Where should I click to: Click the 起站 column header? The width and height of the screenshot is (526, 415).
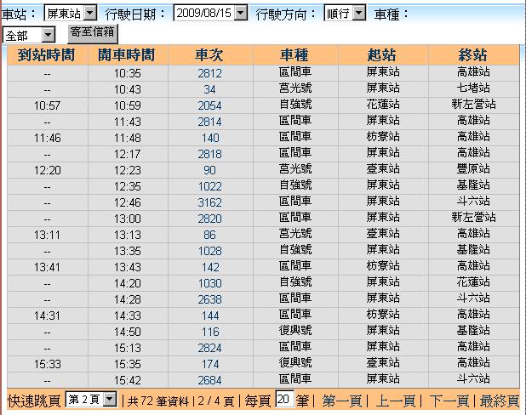coord(382,54)
